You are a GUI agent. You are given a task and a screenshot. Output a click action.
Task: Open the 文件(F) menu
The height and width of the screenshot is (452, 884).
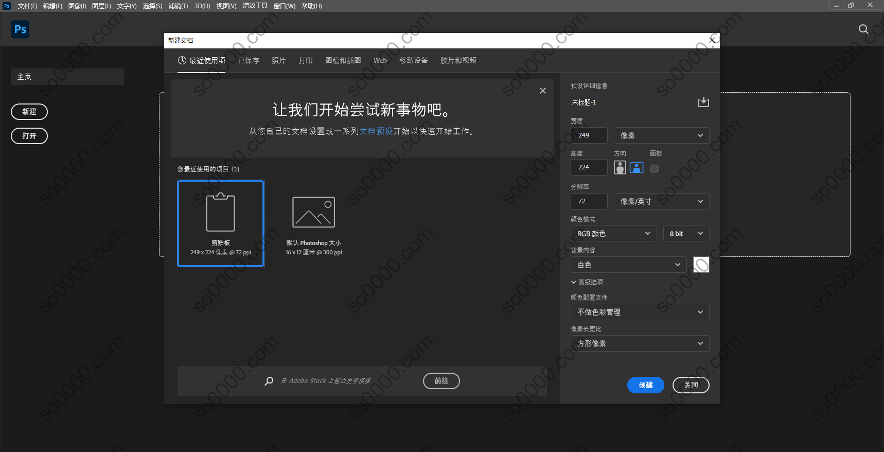27,6
